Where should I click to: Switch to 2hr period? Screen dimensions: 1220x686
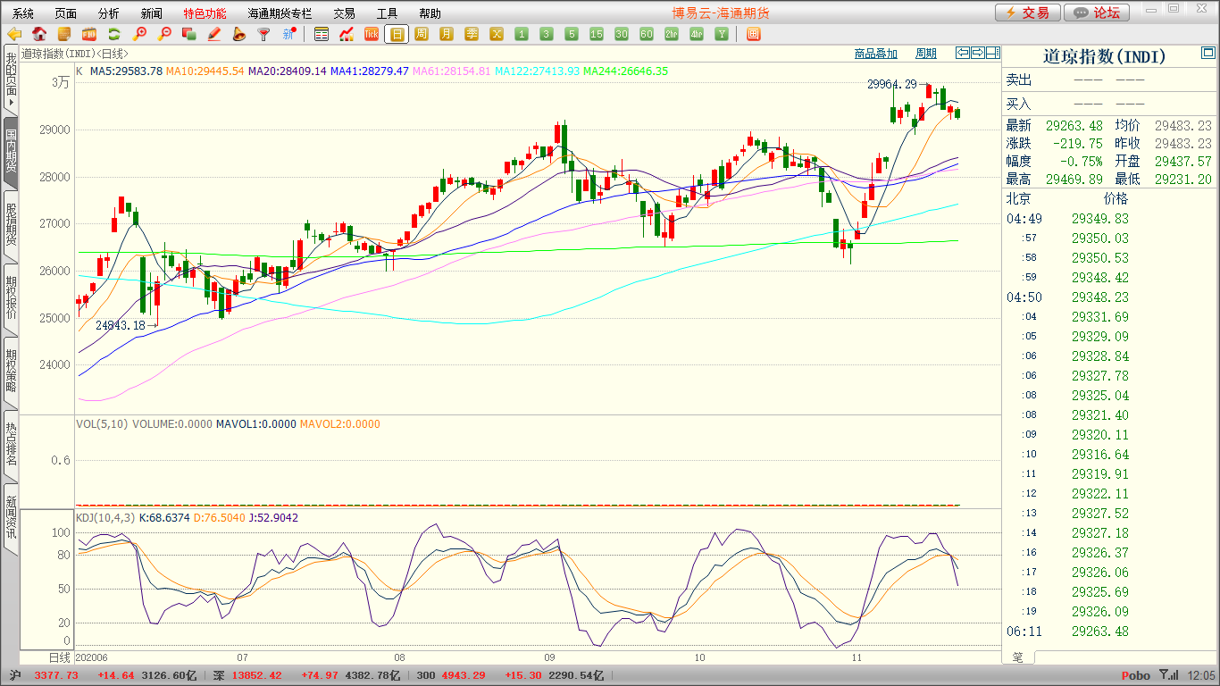coord(672,35)
